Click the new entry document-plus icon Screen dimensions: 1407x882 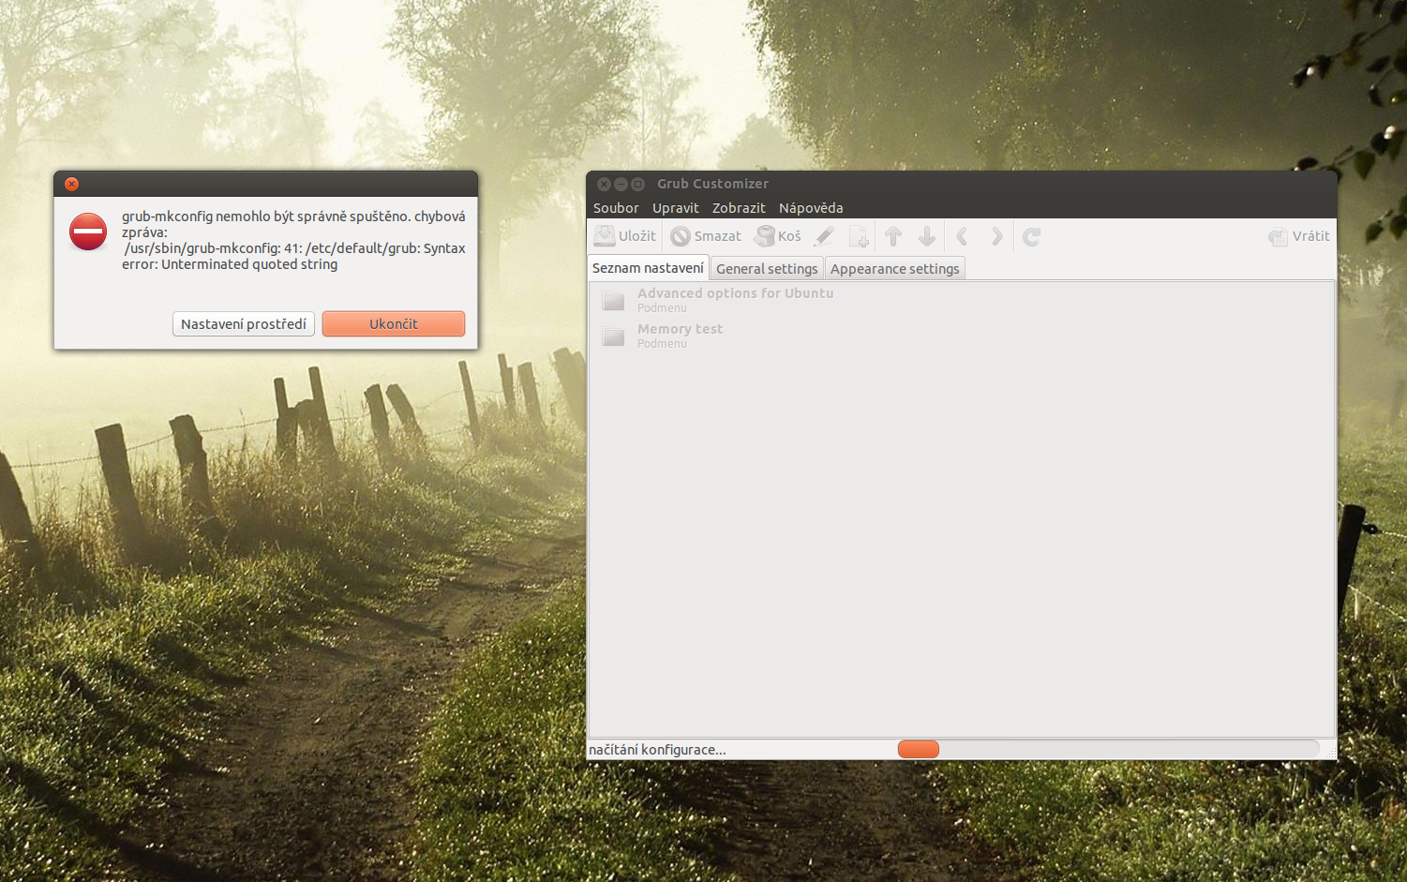859,236
